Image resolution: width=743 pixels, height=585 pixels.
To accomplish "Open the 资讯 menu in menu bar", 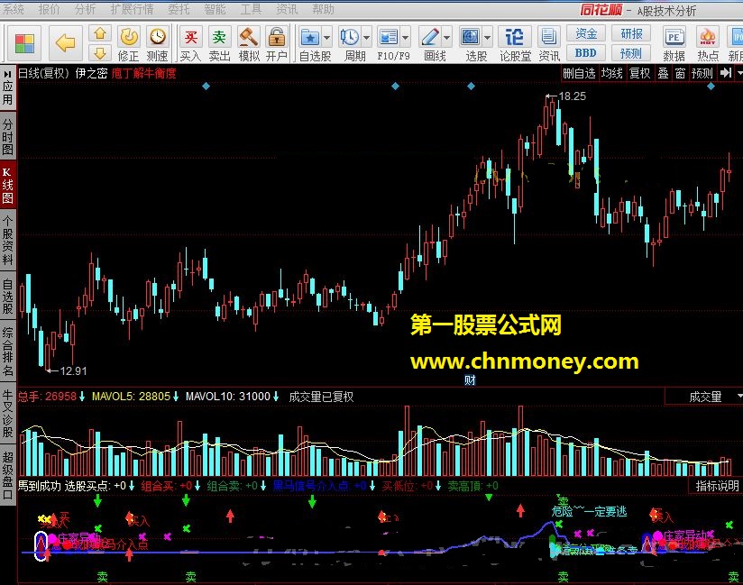I will [287, 9].
